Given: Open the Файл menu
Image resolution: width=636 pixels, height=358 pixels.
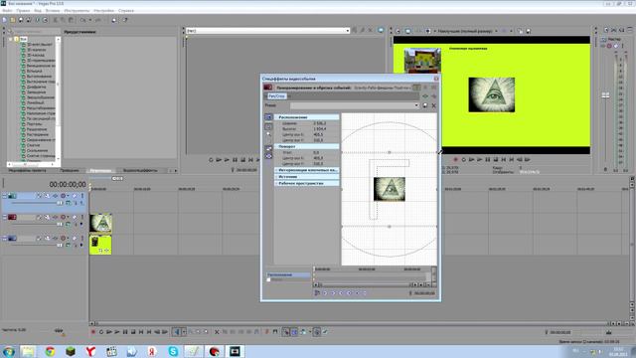Looking at the screenshot, I should click(7, 11).
